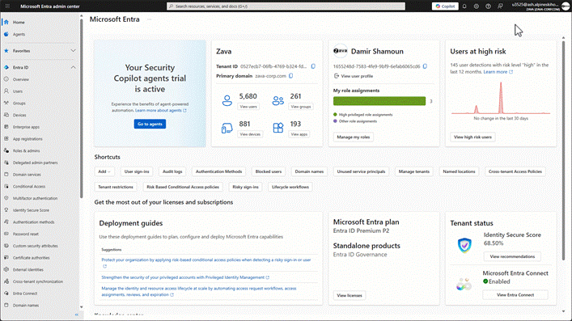
Task: Open Domain services in sidebar
Action: pos(27,175)
